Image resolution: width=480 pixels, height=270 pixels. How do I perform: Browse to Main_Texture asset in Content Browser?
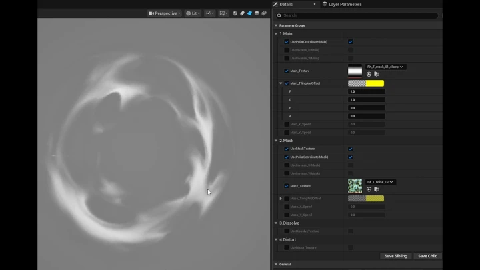pyautogui.click(x=377, y=74)
